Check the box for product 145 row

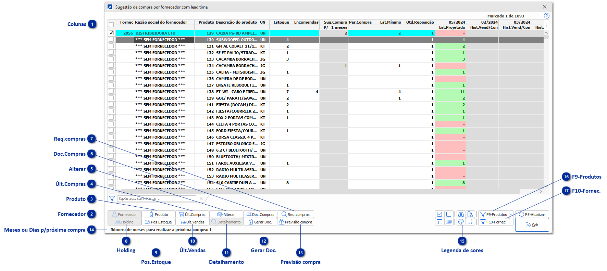[111, 131]
